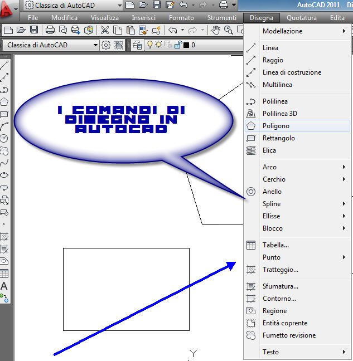Select the Pan hand tool
This screenshot has height=361, width=353.
pos(216,30)
